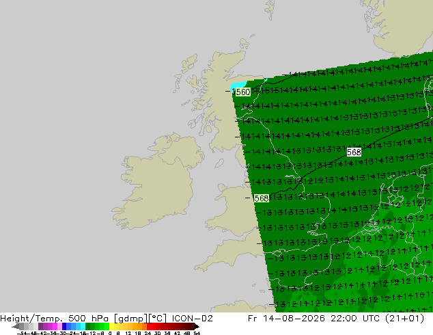
Task: Click the 'ICON-D2' model name text
Action: pyautogui.click(x=192, y=319)
